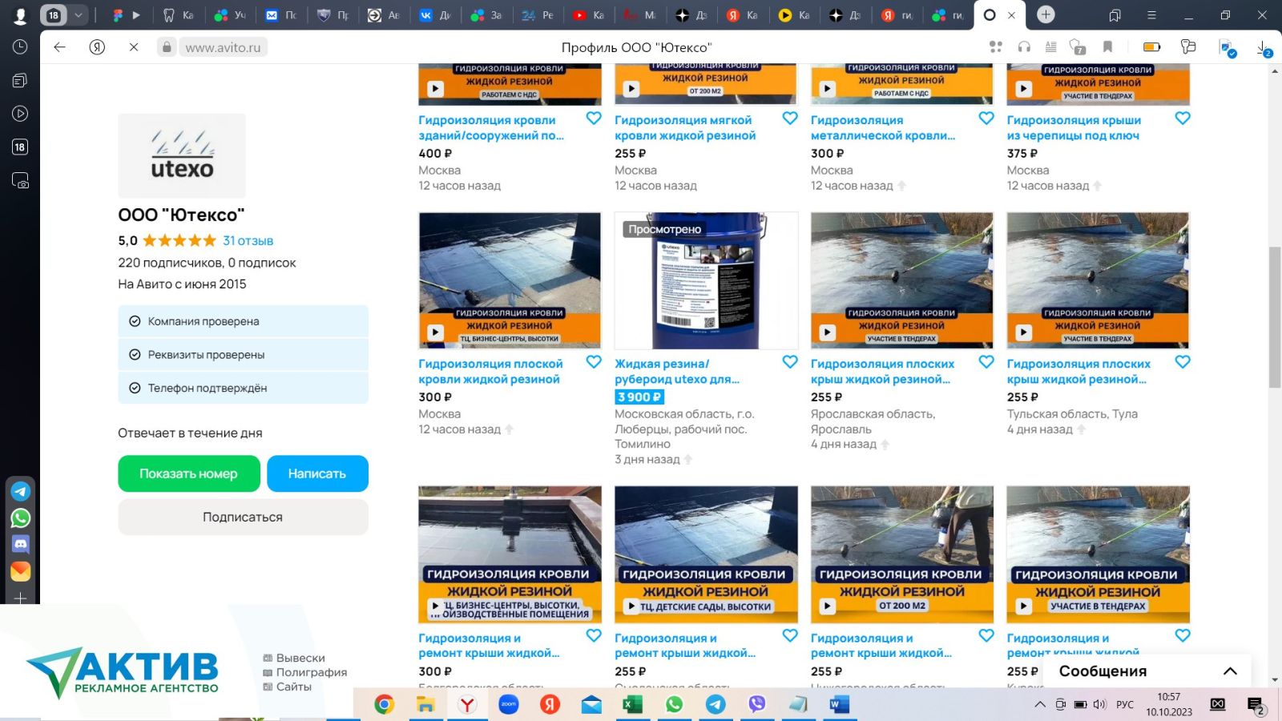Favorite the Гидроизоляция металлической кровли listing
This screenshot has height=721, width=1282.
tap(986, 118)
